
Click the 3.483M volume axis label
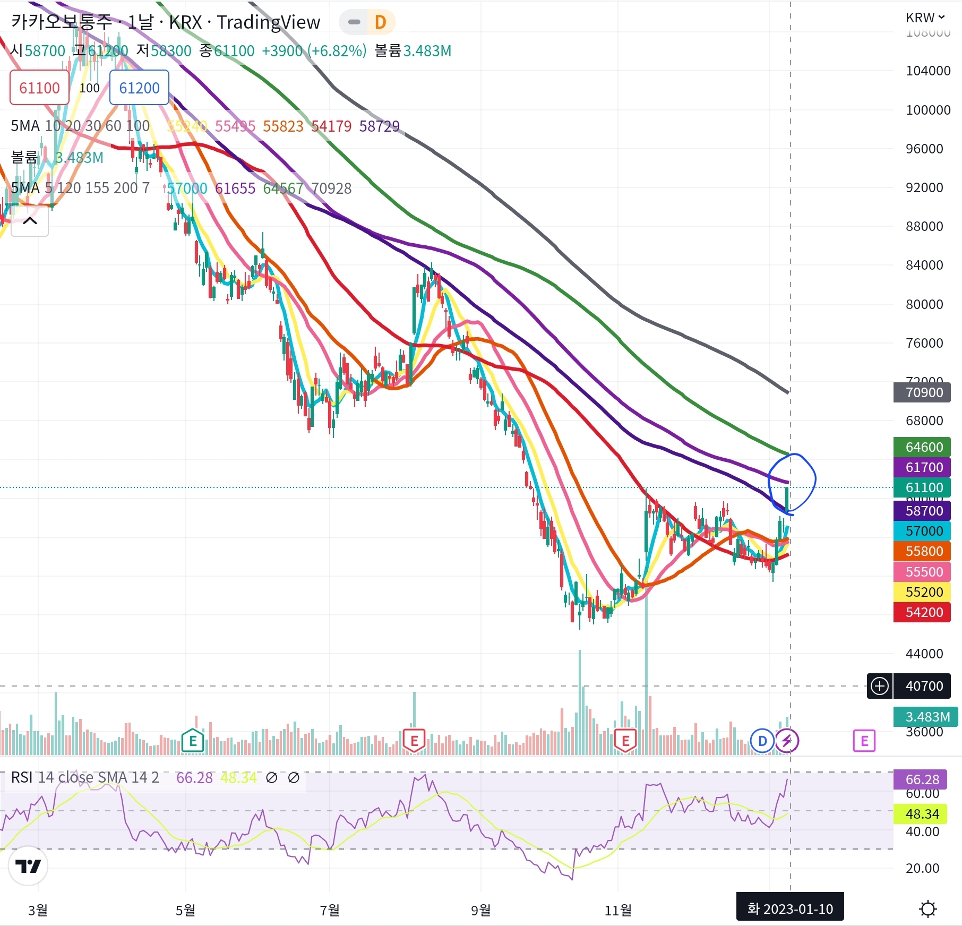926,717
